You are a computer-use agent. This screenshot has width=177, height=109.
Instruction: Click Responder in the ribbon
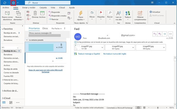54,12
